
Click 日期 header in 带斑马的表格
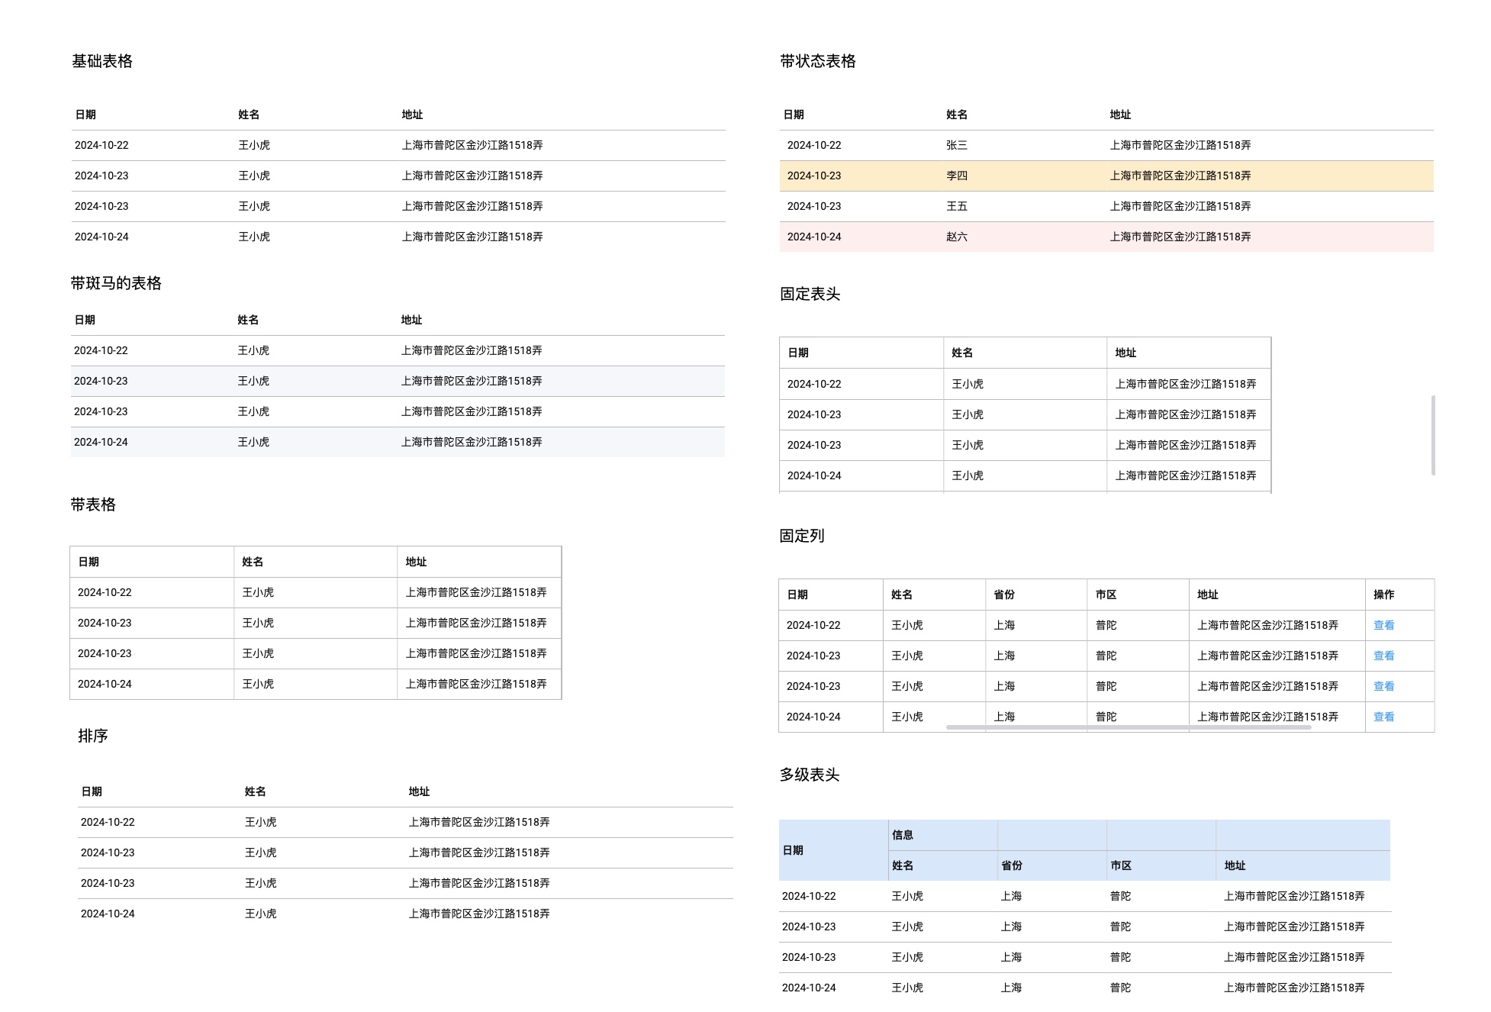[85, 320]
